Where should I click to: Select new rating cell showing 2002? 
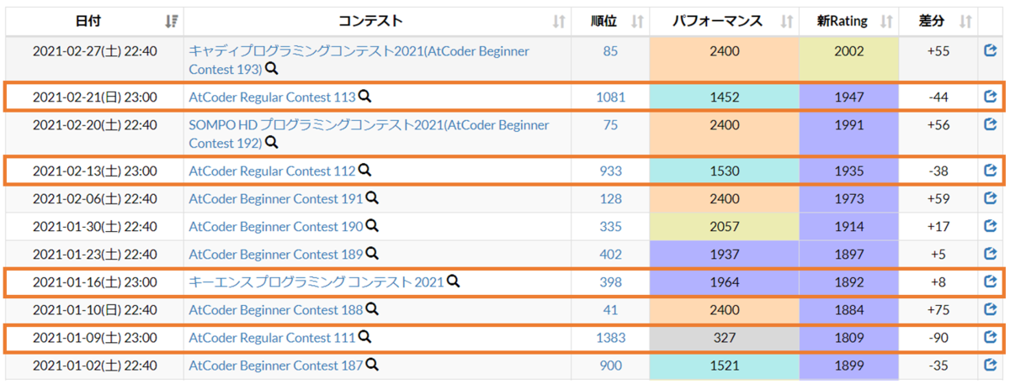(848, 60)
